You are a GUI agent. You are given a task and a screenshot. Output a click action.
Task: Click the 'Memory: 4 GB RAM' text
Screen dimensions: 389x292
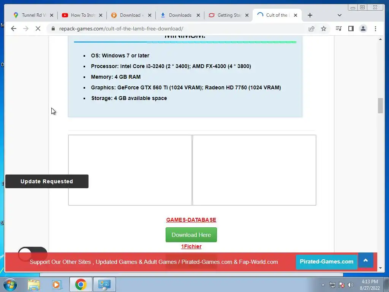(x=115, y=77)
